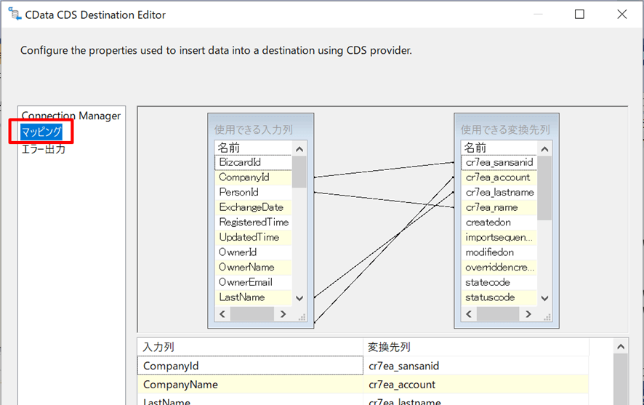Click input list scroll right arrow
Viewport: 644px width, 405px height.
(x=283, y=314)
